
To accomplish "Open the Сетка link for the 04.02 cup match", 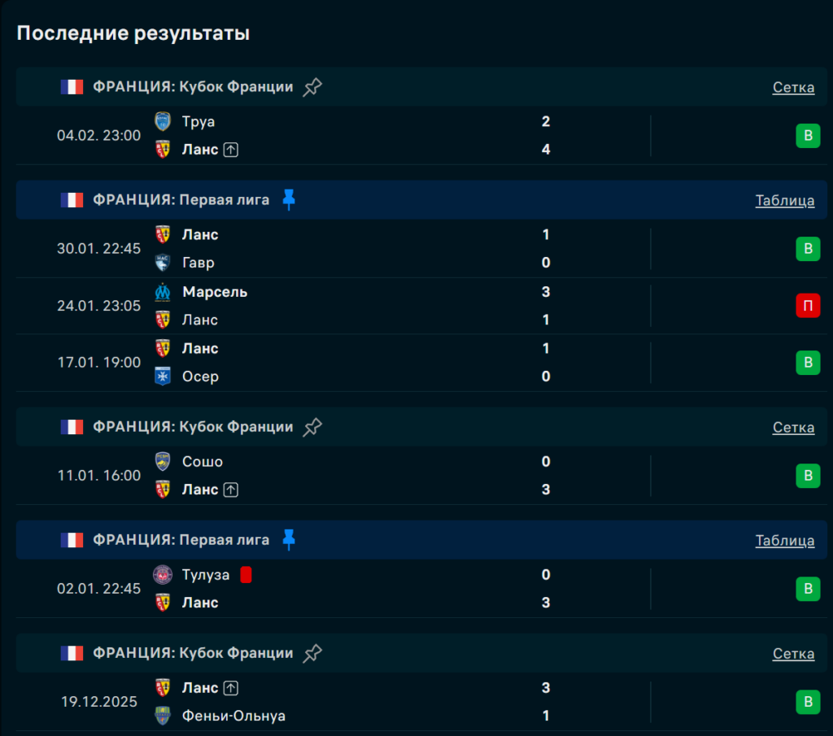I will coord(793,87).
